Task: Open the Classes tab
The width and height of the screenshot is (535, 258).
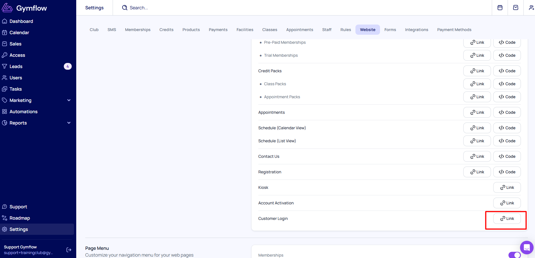Action: tap(270, 30)
